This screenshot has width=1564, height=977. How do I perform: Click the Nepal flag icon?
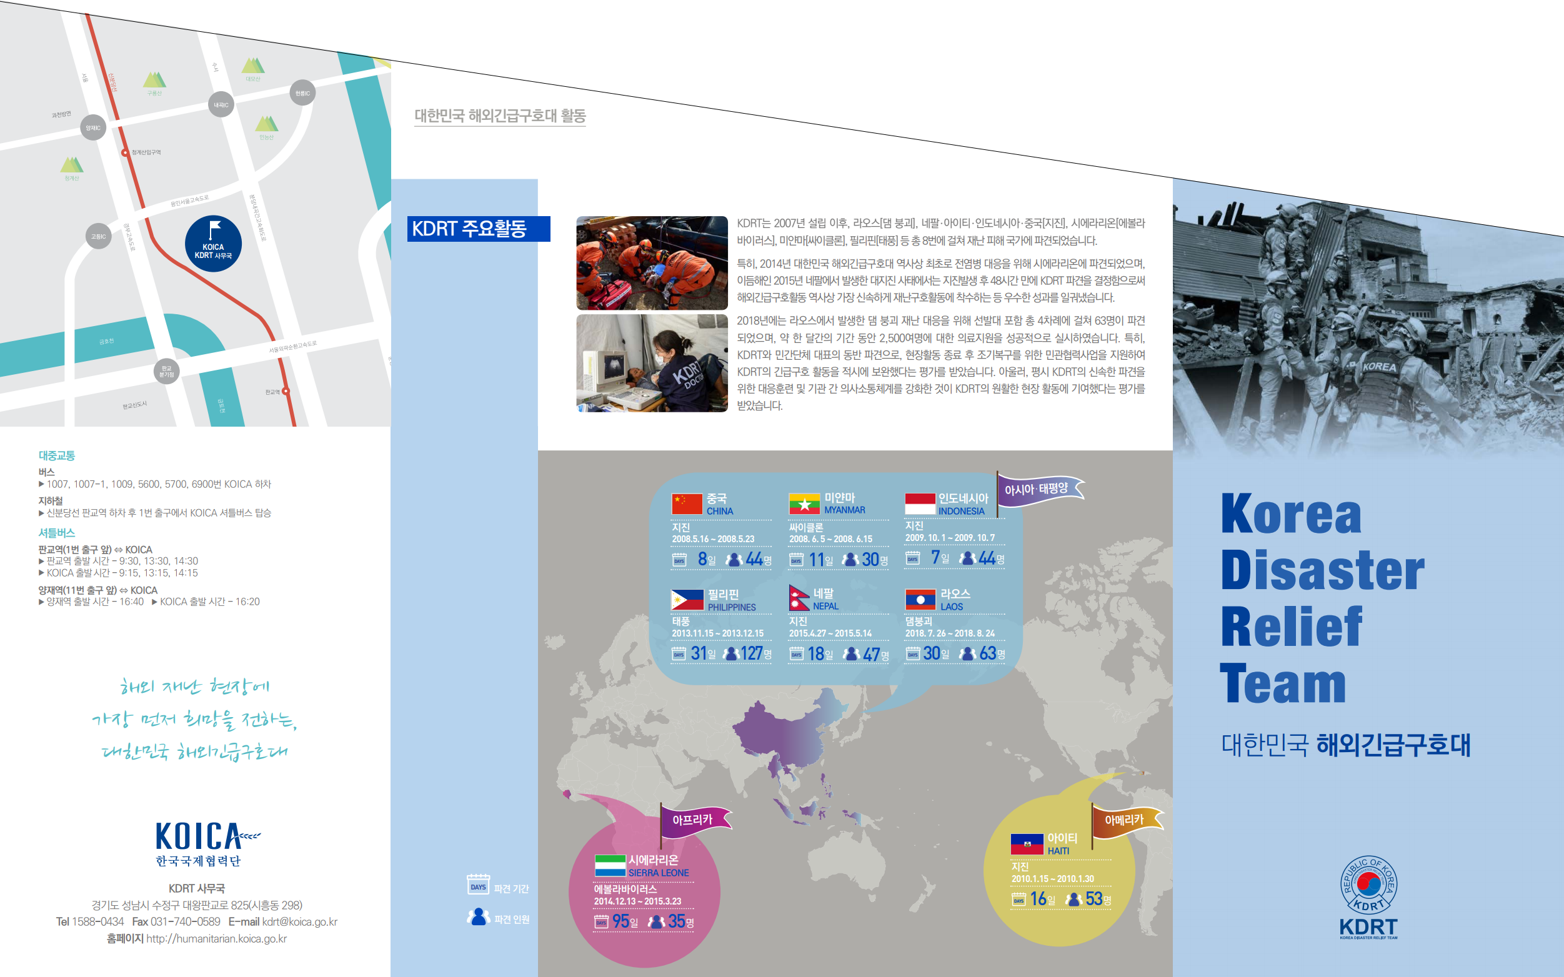pyautogui.click(x=799, y=598)
